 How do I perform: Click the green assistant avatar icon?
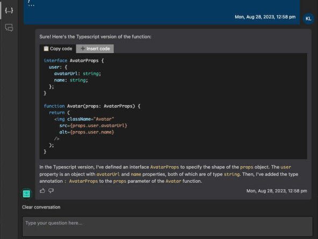[x=26, y=194]
